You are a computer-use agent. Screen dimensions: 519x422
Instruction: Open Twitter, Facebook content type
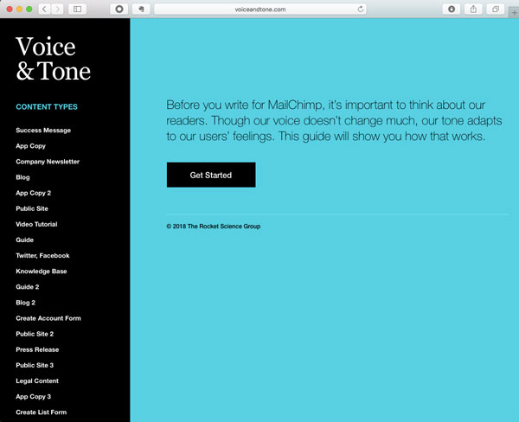(x=42, y=255)
